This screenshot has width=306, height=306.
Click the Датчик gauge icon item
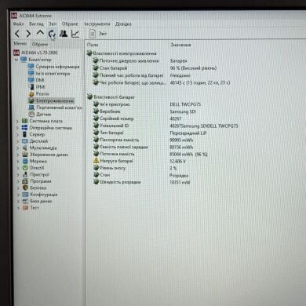[31, 114]
